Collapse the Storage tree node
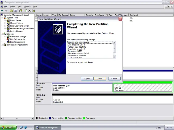Image resolution: width=174 pixels, height=130 pixels. coord(2,34)
